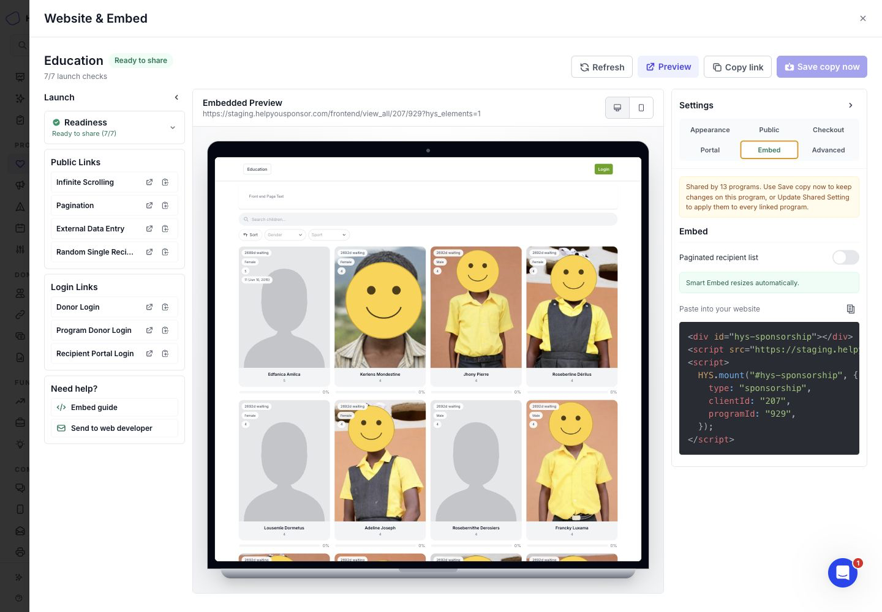882x612 pixels.
Task: Click Save copy now button
Action: 822,67
